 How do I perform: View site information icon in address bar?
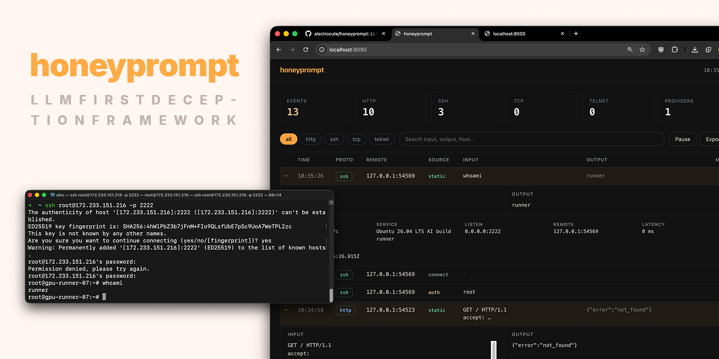pyautogui.click(x=322, y=49)
